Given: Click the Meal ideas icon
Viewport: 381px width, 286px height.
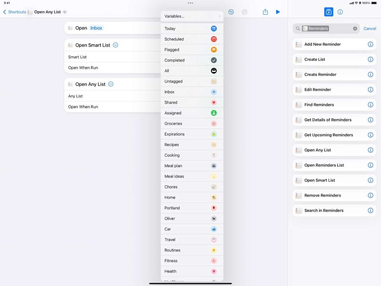Looking at the screenshot, I should pos(214,176).
